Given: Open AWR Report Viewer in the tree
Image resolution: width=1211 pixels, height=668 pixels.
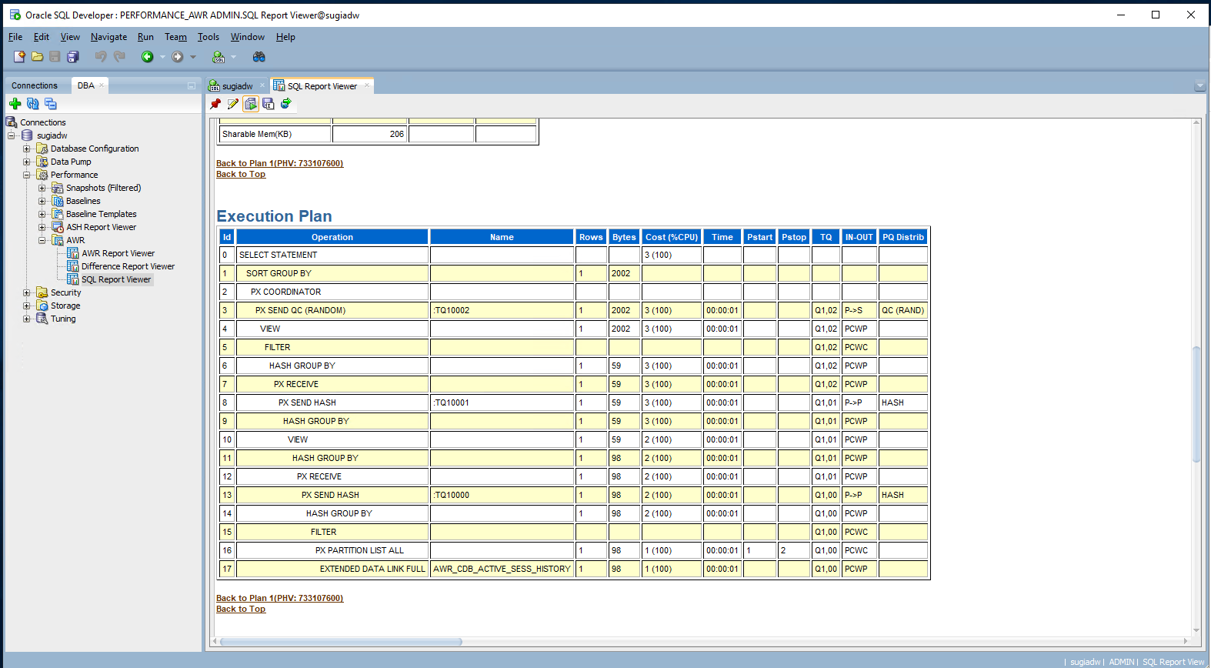Looking at the screenshot, I should 118,253.
